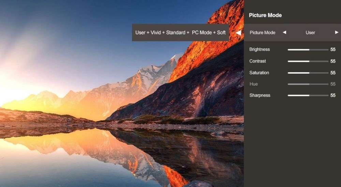Adjust the Saturation slider track

308,73
